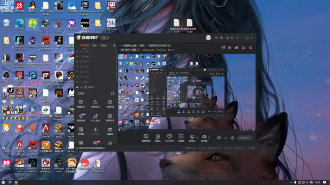Viewport: 330px width, 185px height.
Task: Edit the #选择适合你的标签 tag
Action: pyautogui.click(x=159, y=45)
